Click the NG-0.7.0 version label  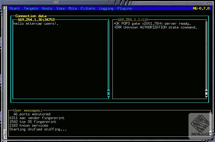point(201,8)
